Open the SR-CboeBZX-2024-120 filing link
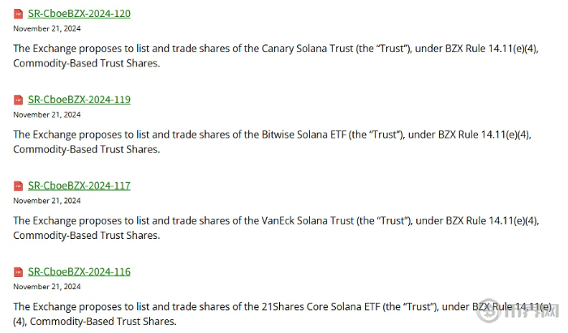568x333 pixels. coord(79,14)
